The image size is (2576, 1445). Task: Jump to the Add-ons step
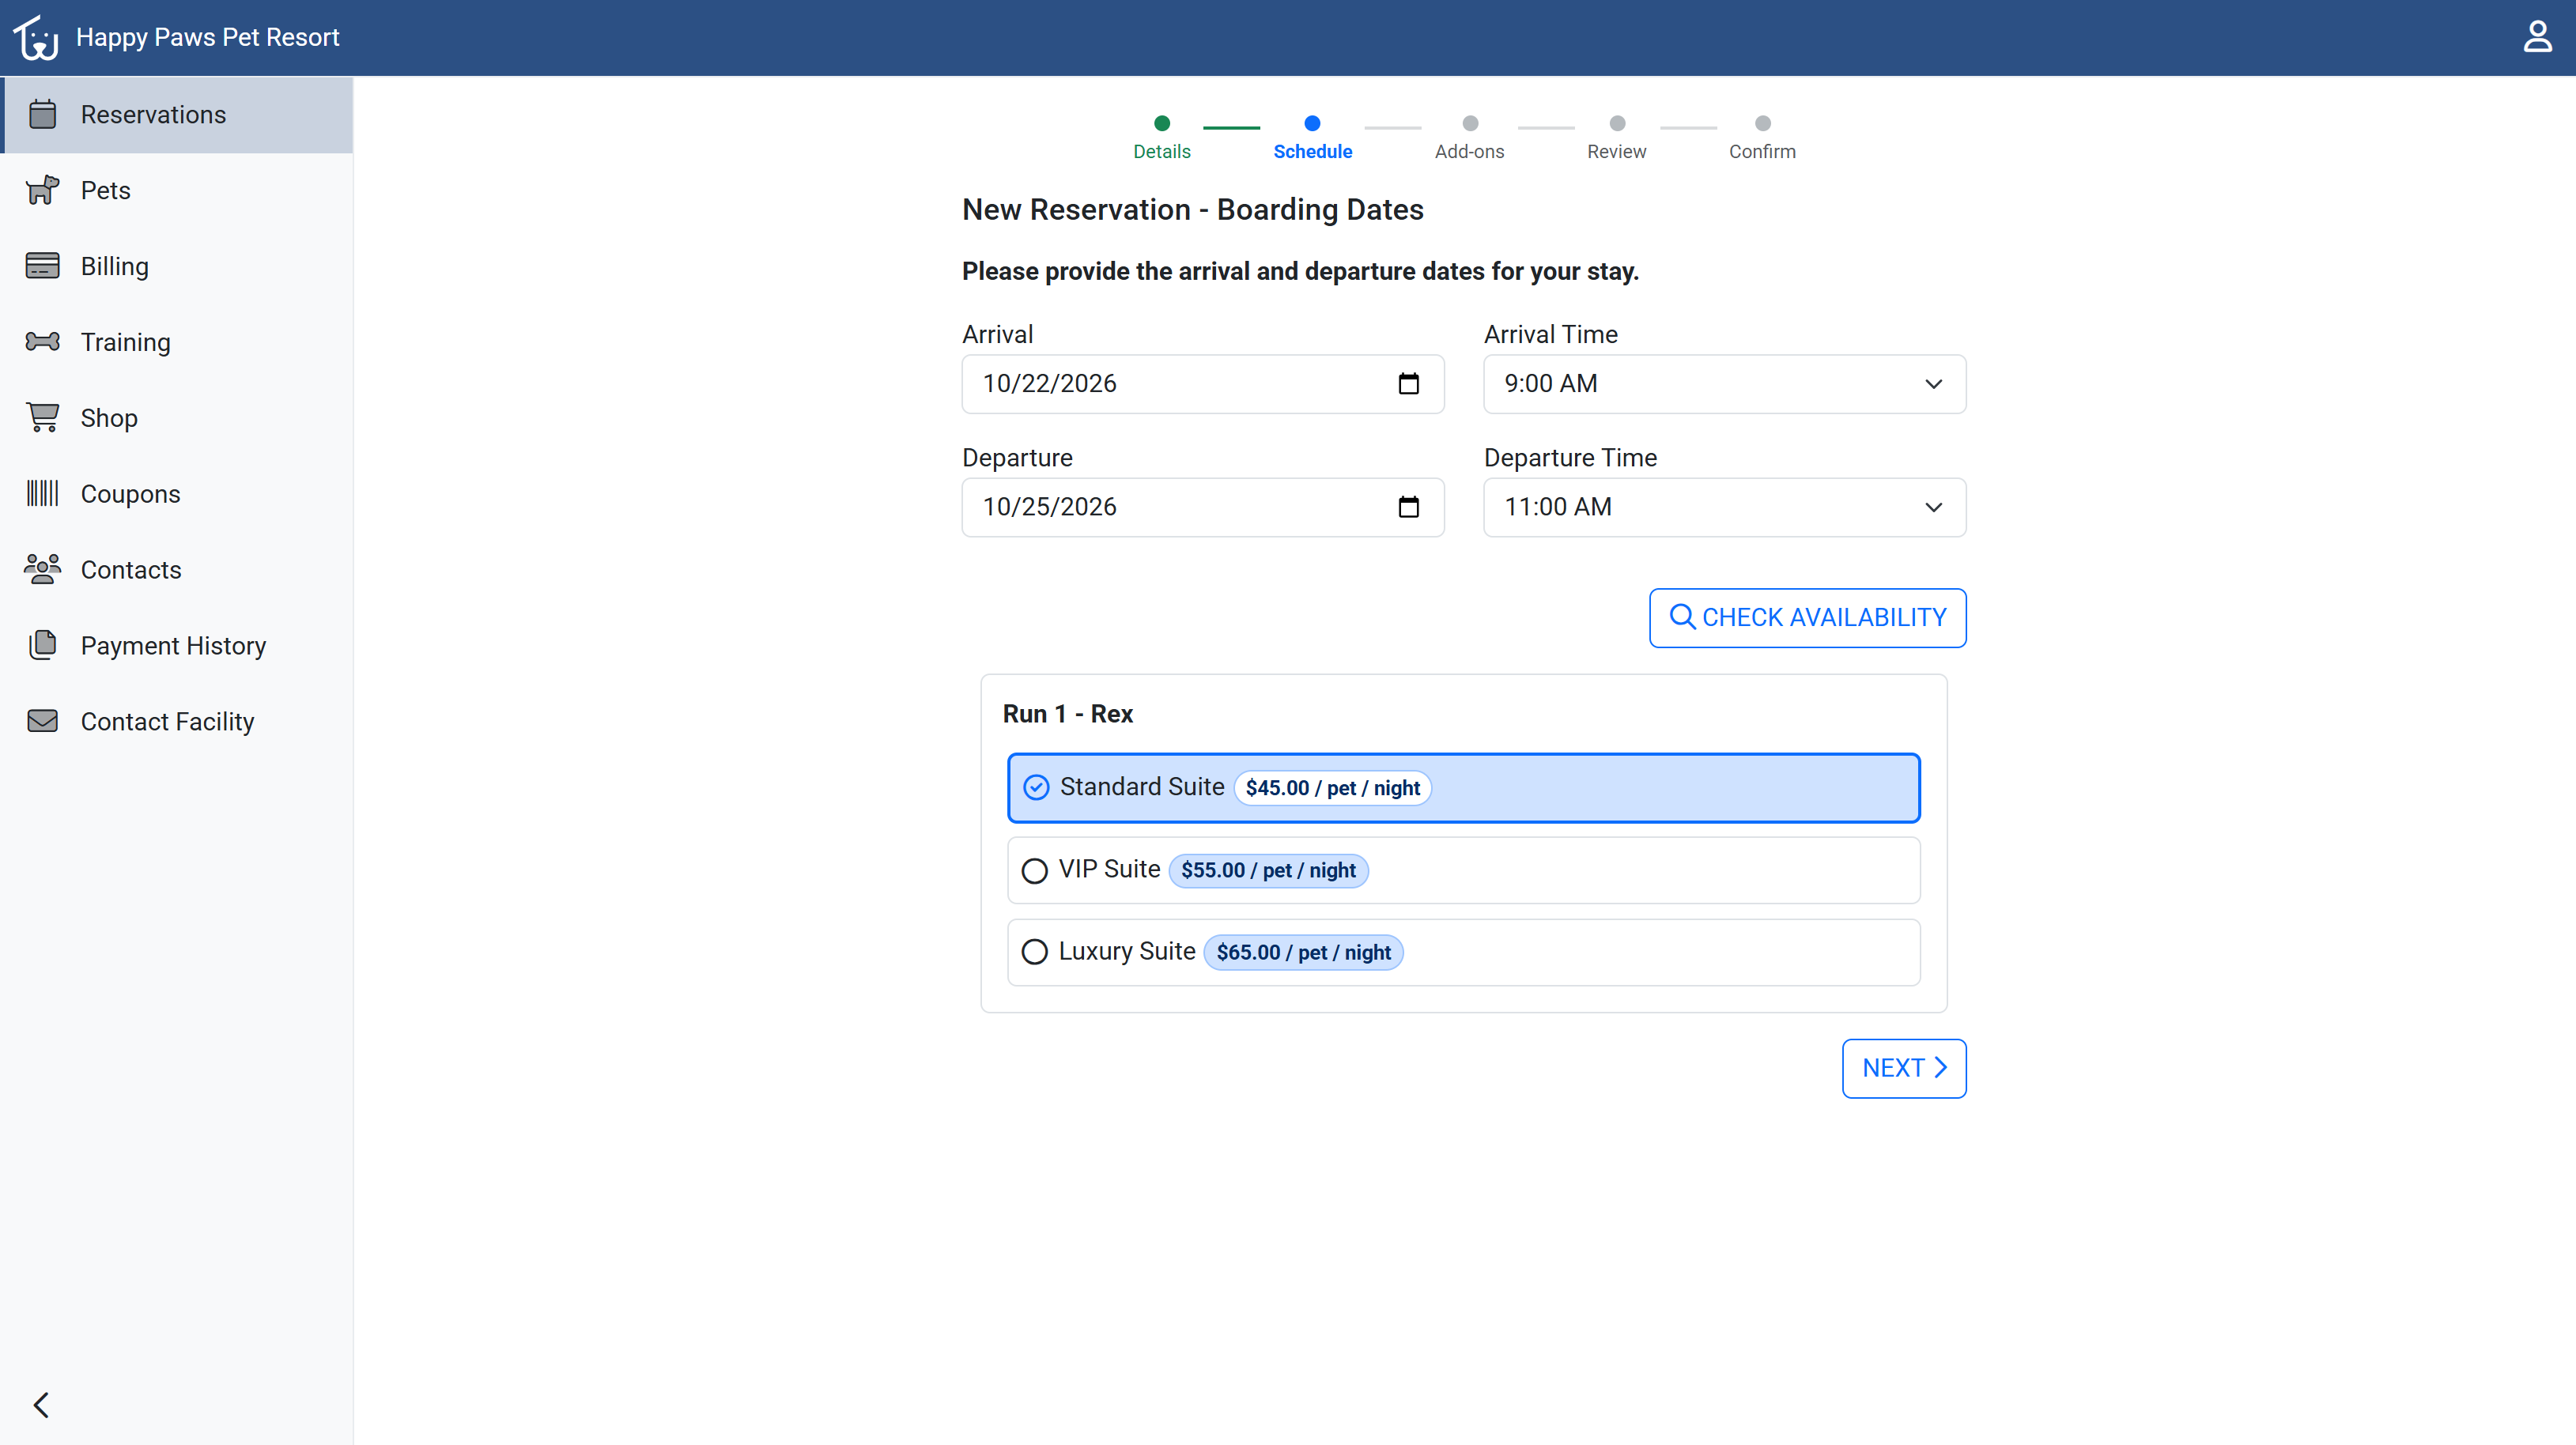click(1469, 137)
